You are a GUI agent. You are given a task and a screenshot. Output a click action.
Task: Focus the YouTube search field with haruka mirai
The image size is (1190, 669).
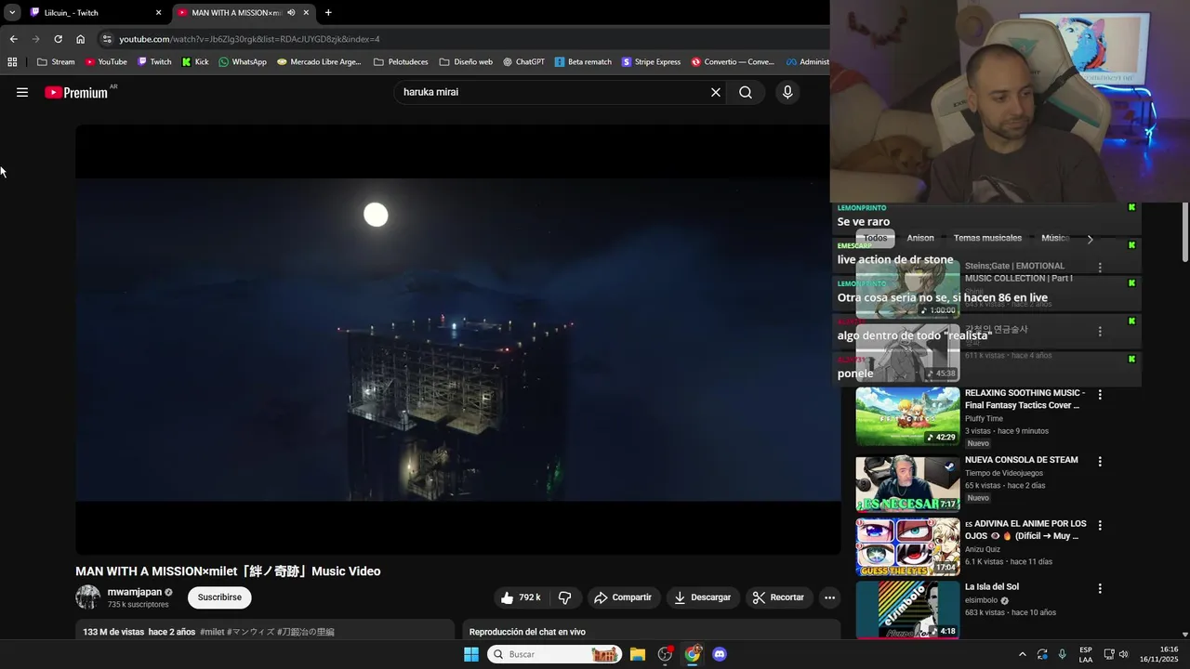(553, 92)
